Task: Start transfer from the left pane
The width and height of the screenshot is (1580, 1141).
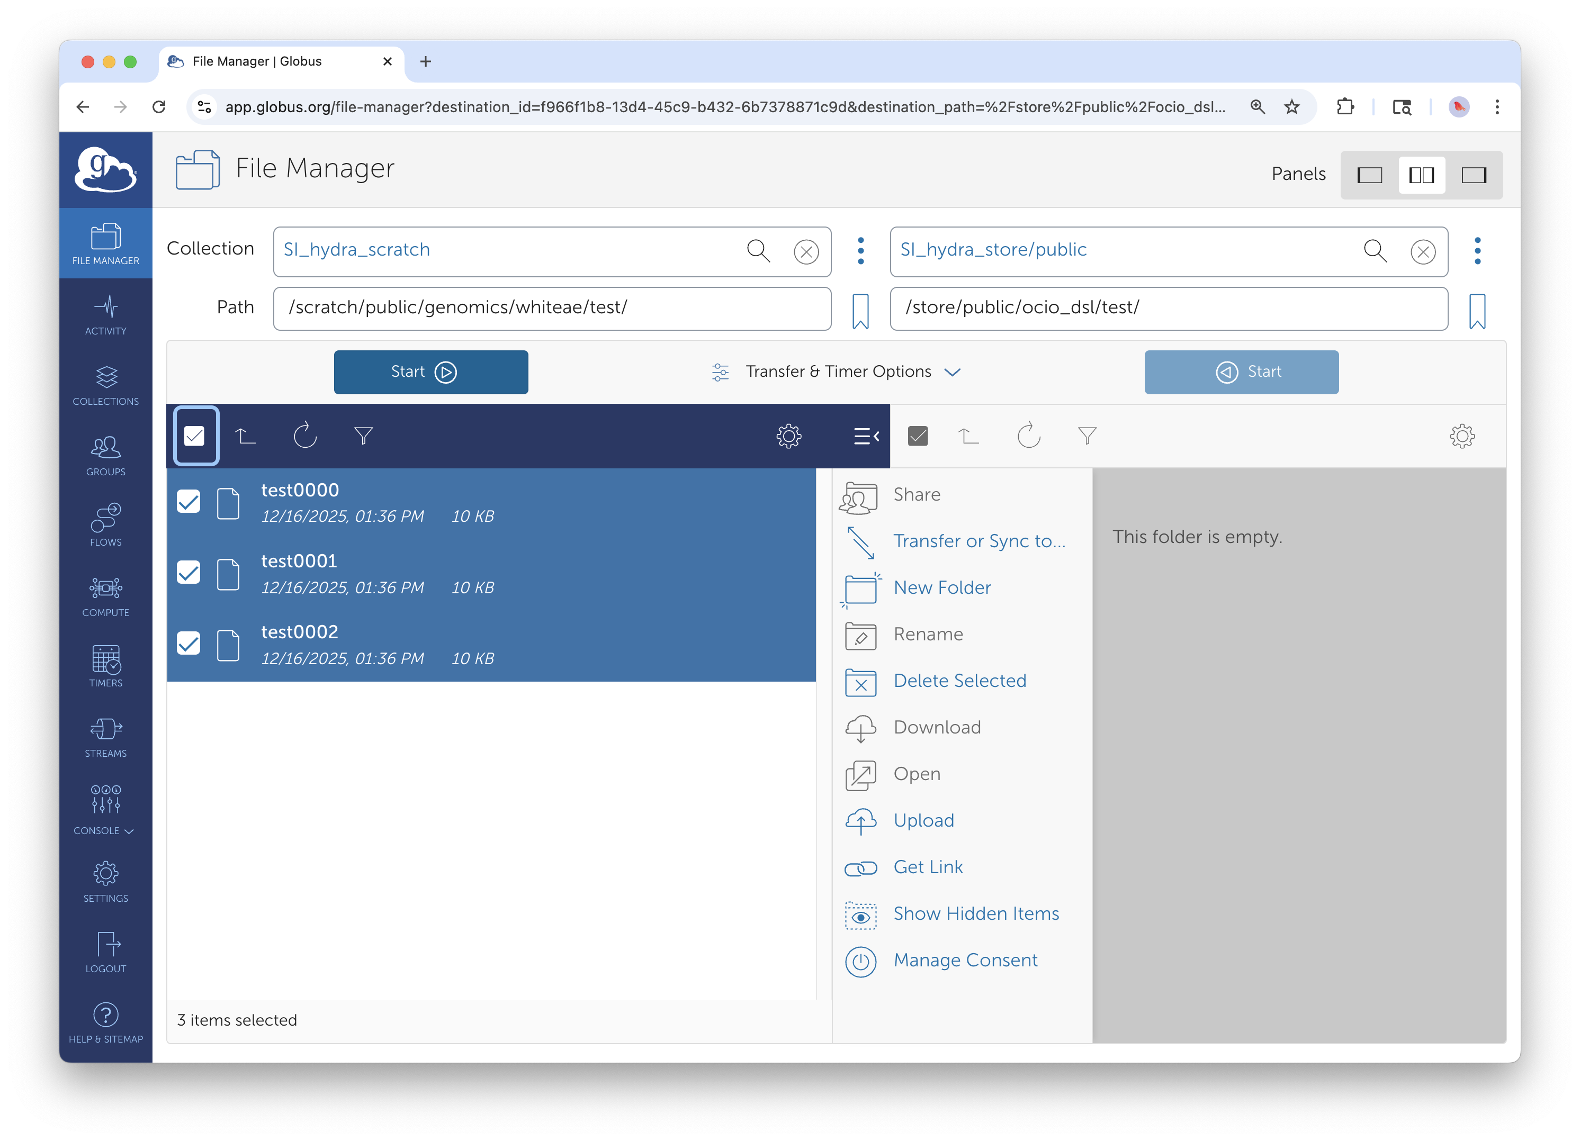Action: pos(430,372)
